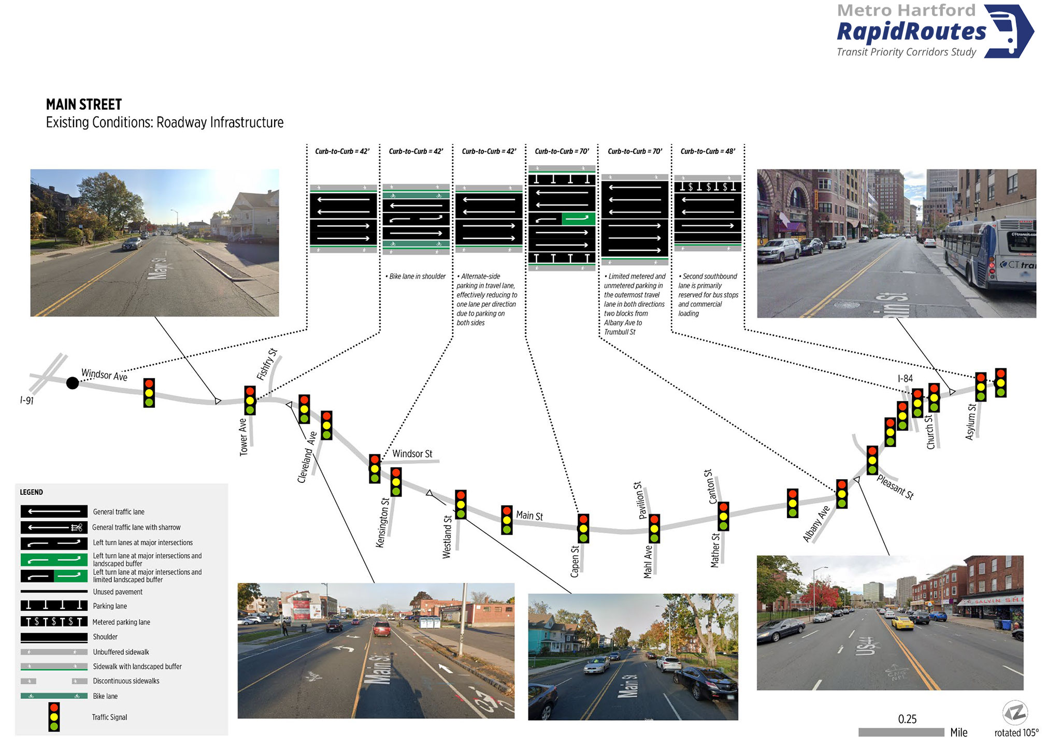The width and height of the screenshot is (1061, 746).
Task: Click the Limited metered and unmetered parking note
Action: [635, 304]
